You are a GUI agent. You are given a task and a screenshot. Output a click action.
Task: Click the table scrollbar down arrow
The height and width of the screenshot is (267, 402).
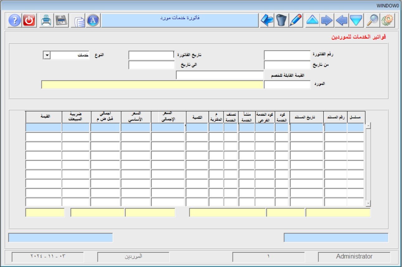tap(368, 203)
